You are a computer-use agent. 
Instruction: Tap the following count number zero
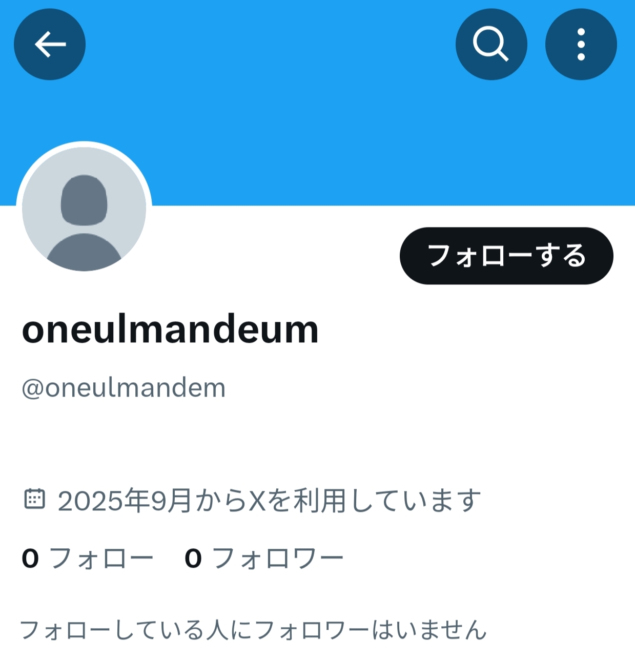click(x=30, y=558)
